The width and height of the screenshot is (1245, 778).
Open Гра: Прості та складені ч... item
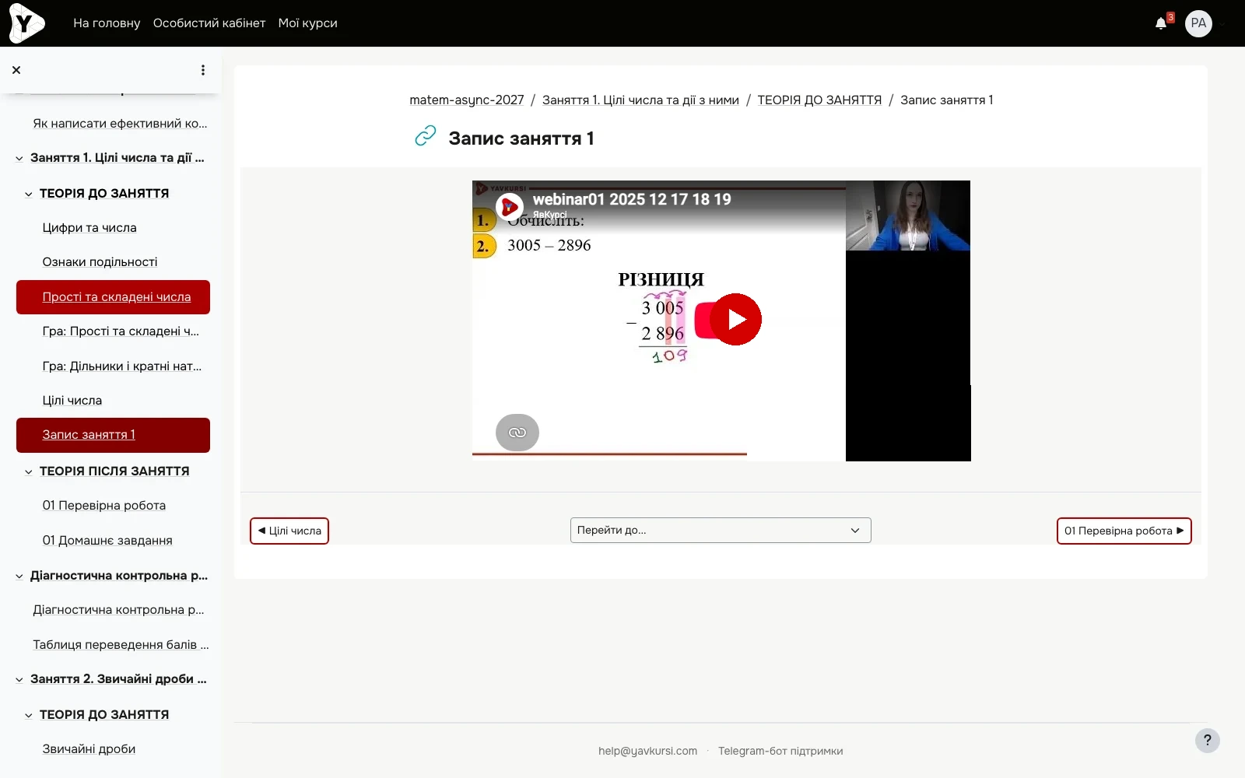pos(121,331)
